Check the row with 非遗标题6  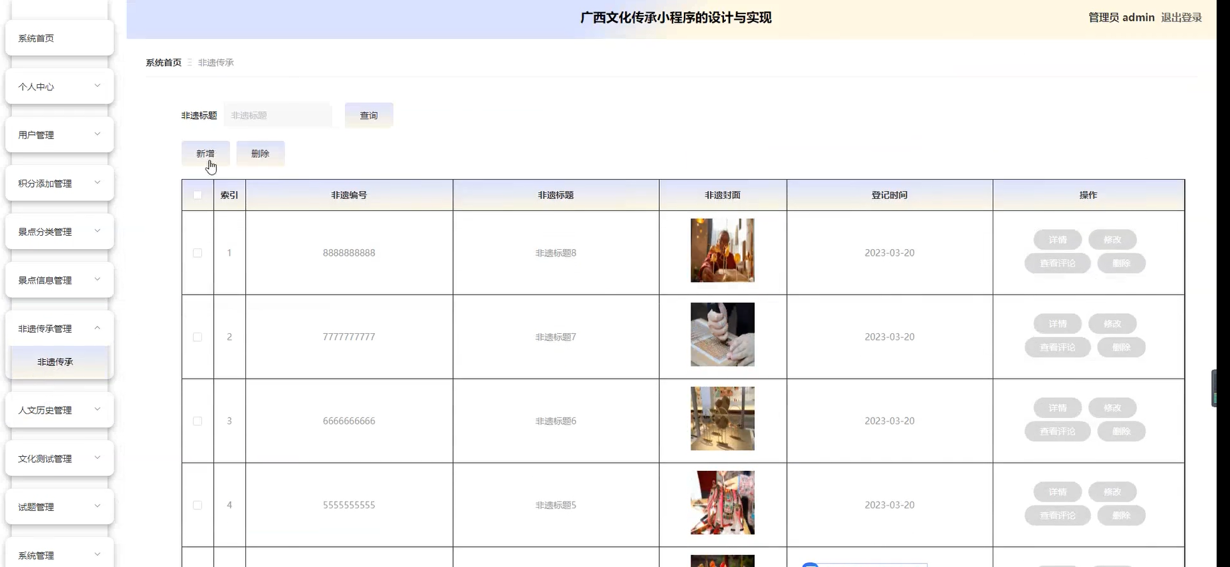pos(197,421)
